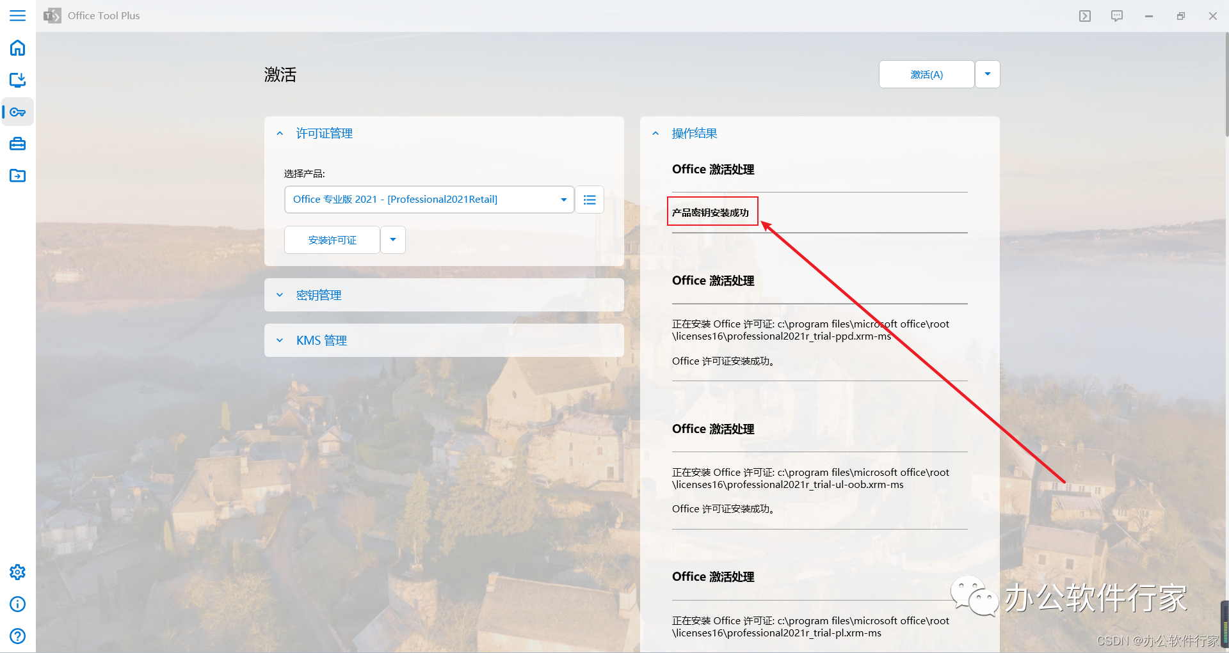This screenshot has height=653, width=1229.
Task: Open the dropdown arrow beside 激活(A)
Action: pos(988,75)
